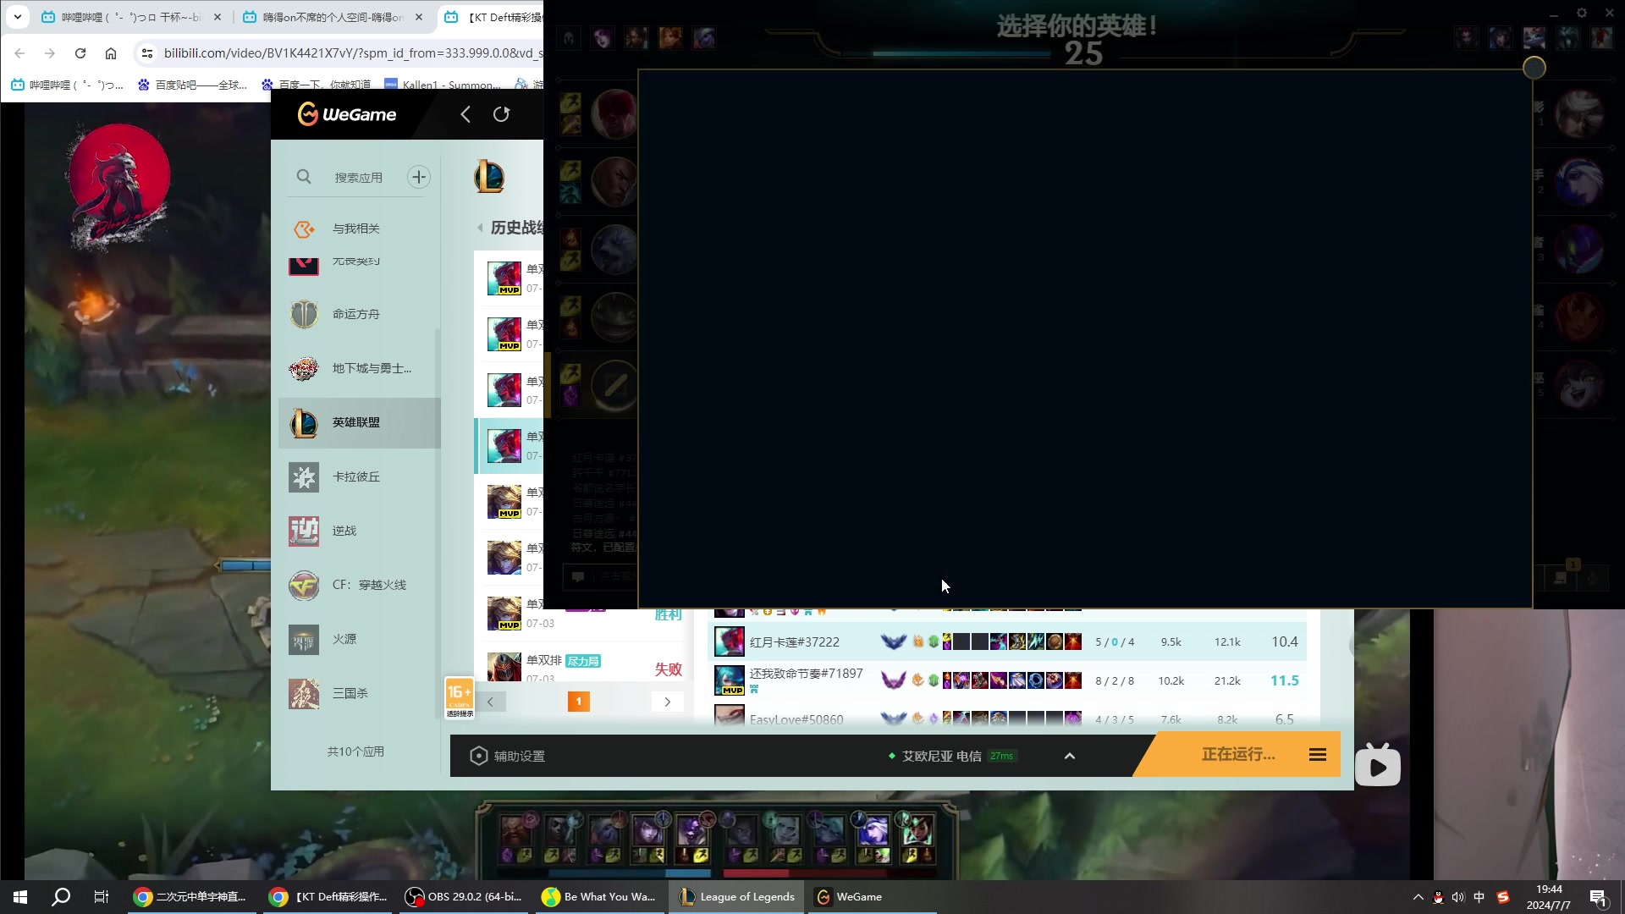Screen dimensions: 1625x914
Task: Add an app with the plus button
Action: [x=419, y=177]
